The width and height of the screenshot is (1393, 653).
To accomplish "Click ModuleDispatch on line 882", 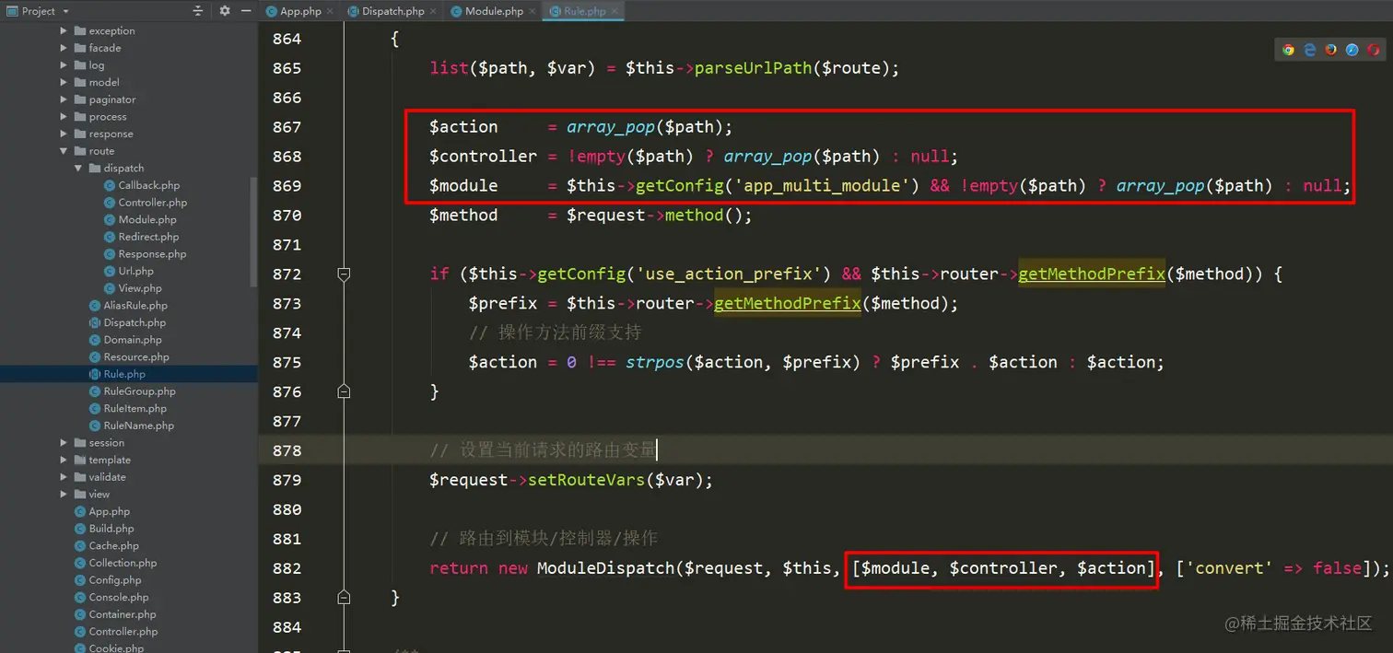I will coord(606,568).
